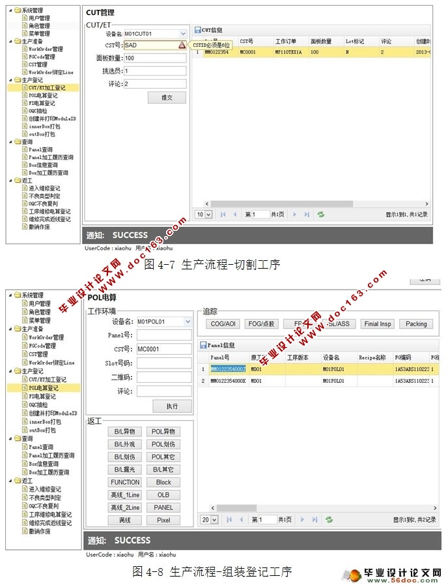Click the Packing tracking button

pos(416,324)
